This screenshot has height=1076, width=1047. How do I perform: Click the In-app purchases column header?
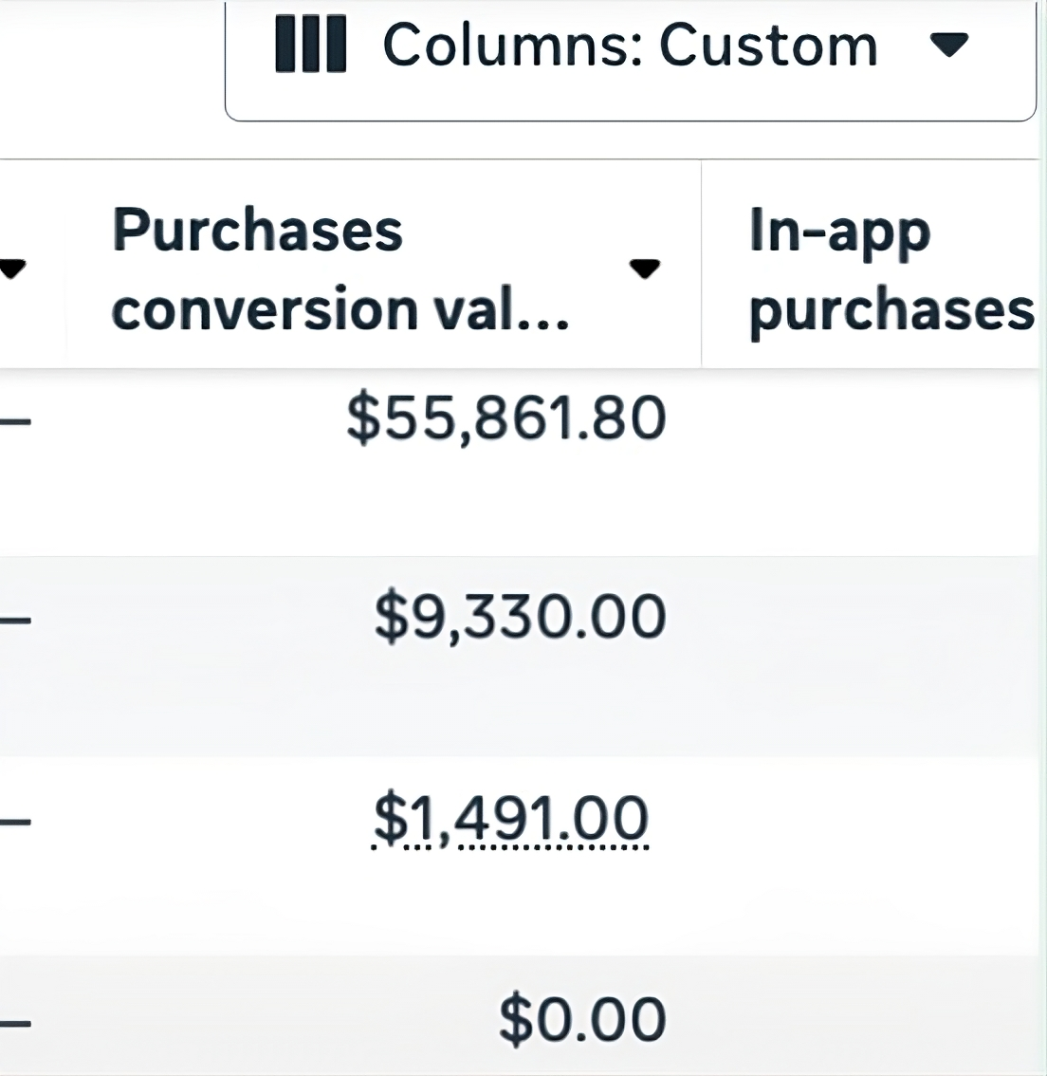click(890, 269)
